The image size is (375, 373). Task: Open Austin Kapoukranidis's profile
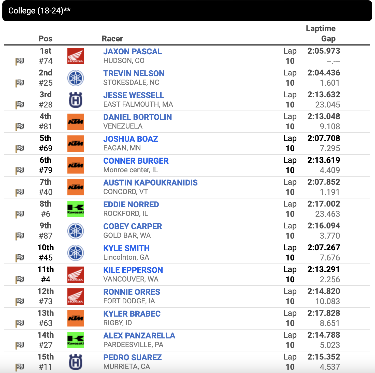coord(151,183)
